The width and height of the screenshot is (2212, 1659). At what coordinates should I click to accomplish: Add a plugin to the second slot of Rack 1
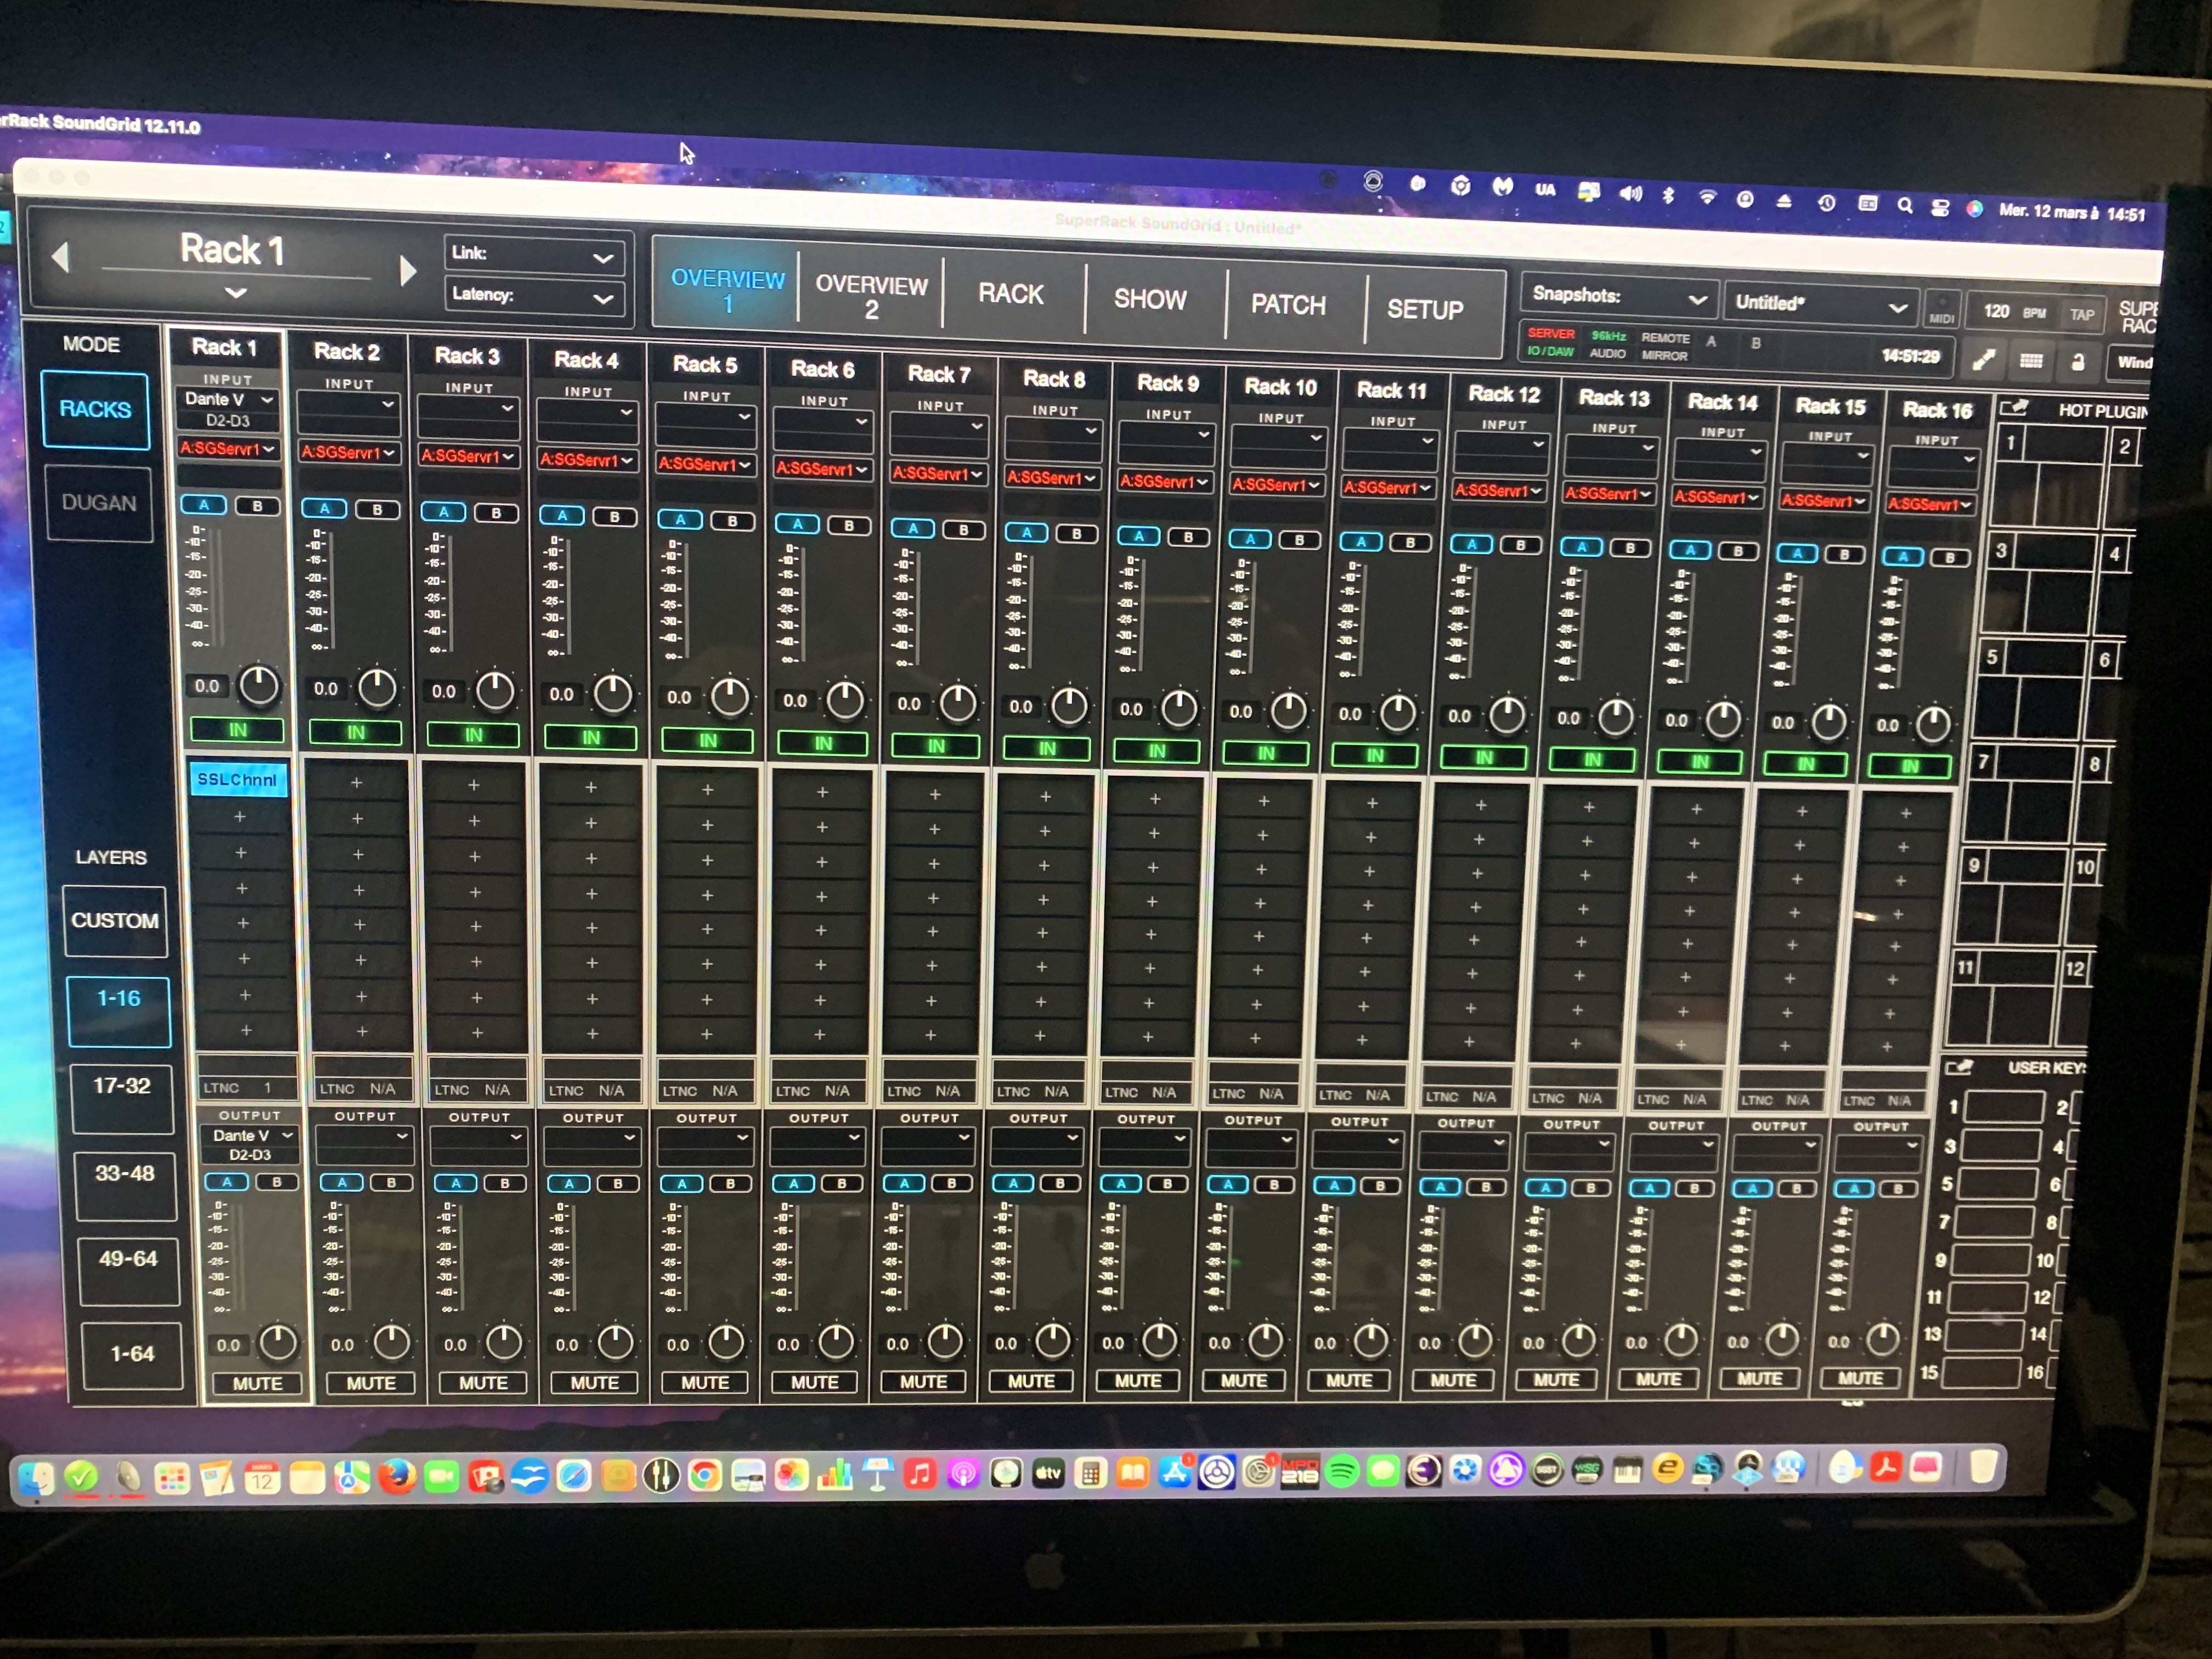coord(240,817)
